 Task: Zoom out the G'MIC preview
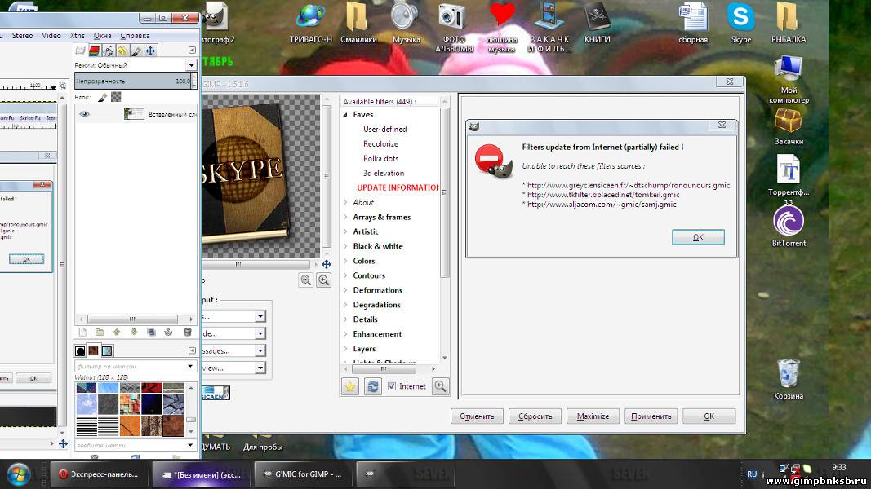(x=305, y=280)
